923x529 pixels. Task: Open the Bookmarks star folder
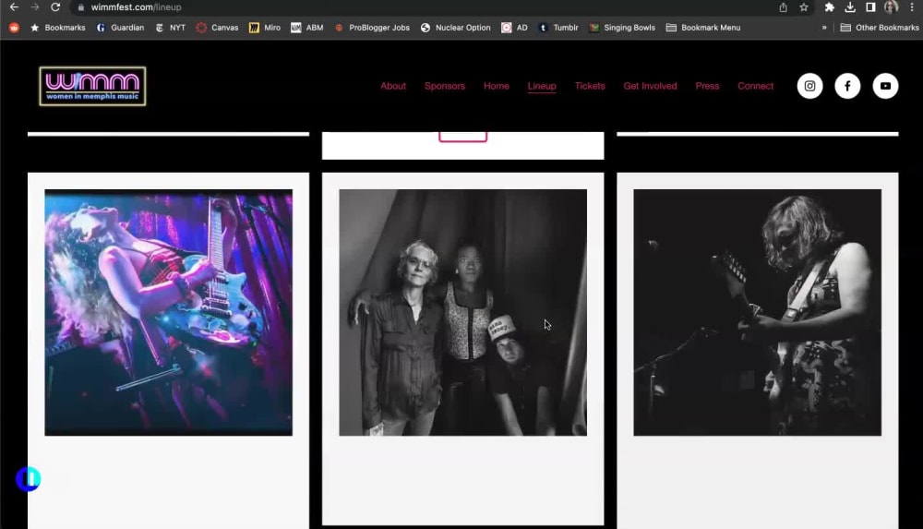(x=57, y=28)
